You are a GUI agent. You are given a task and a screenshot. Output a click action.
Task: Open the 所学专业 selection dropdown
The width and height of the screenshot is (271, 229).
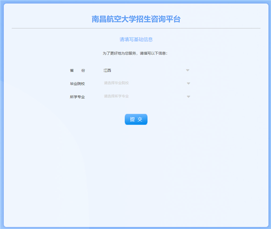(x=146, y=96)
